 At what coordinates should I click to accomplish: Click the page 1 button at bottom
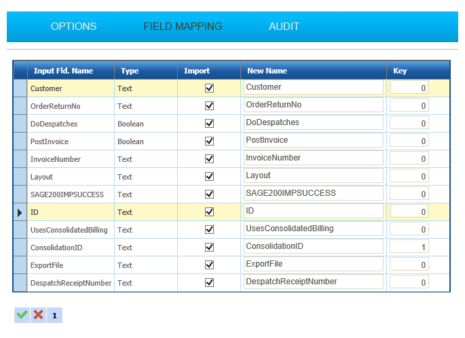pyautogui.click(x=54, y=315)
